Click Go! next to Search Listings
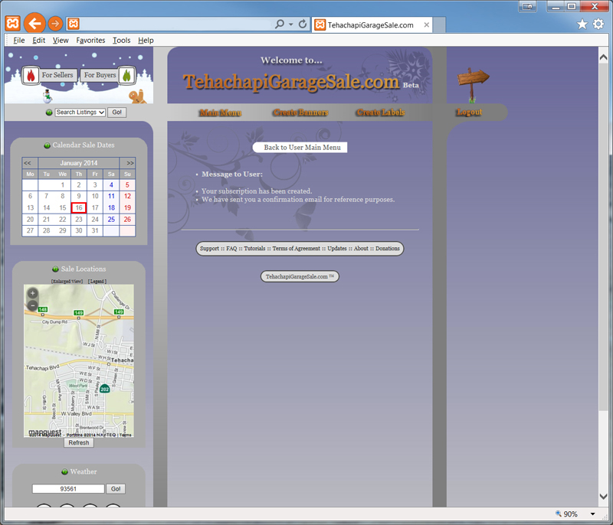This screenshot has height=525, width=613. [x=117, y=112]
